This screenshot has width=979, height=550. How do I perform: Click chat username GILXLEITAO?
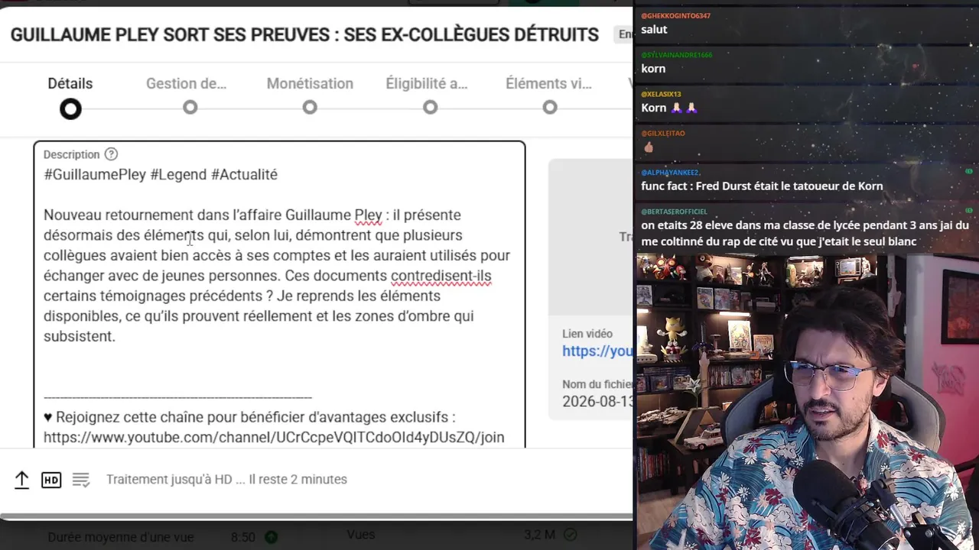663,134
